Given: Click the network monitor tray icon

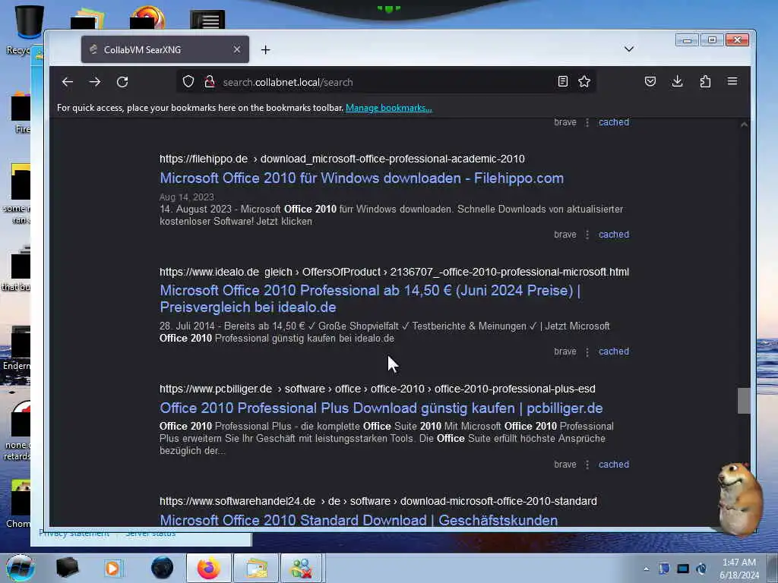Looking at the screenshot, I should pos(683,569).
